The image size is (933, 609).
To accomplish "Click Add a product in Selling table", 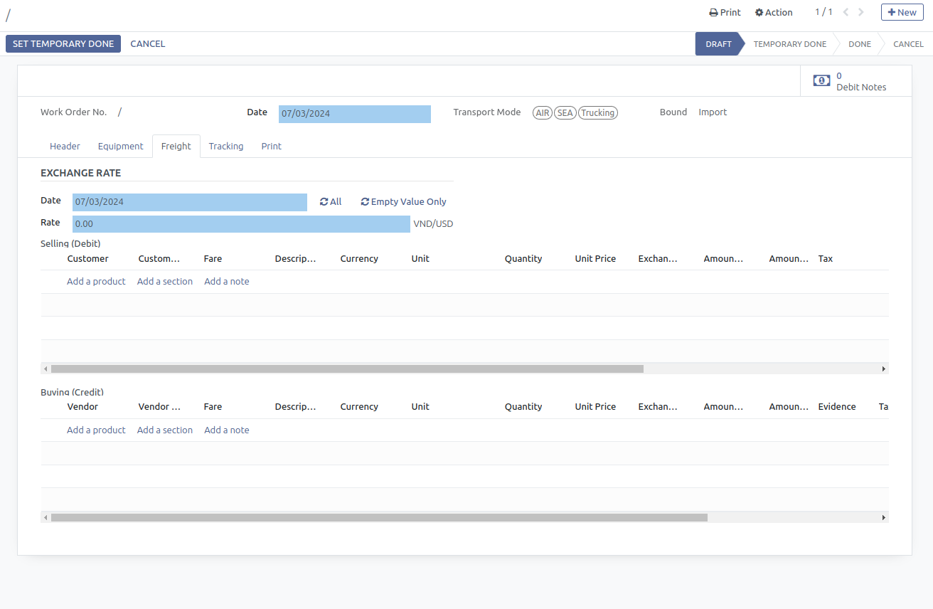I will tap(96, 282).
